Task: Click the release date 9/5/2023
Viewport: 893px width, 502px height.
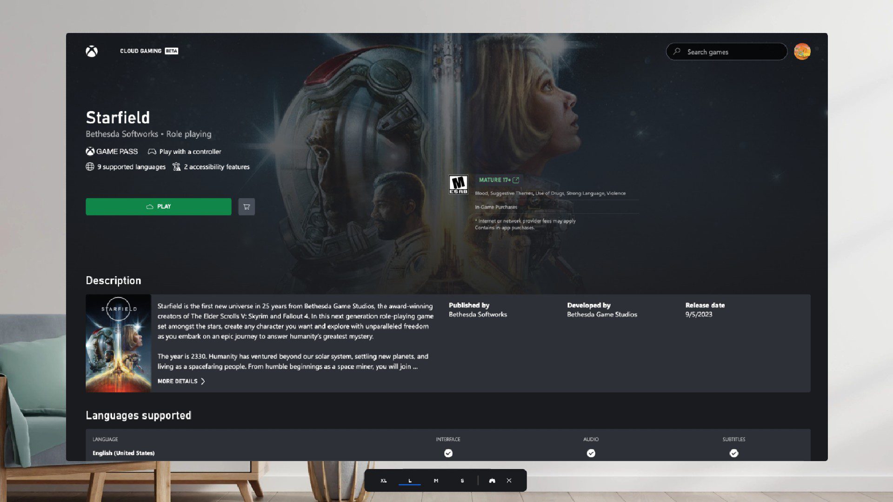Action: [x=699, y=314]
